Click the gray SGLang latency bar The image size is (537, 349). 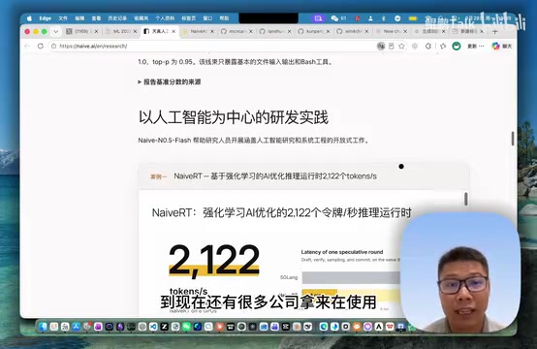click(351, 278)
